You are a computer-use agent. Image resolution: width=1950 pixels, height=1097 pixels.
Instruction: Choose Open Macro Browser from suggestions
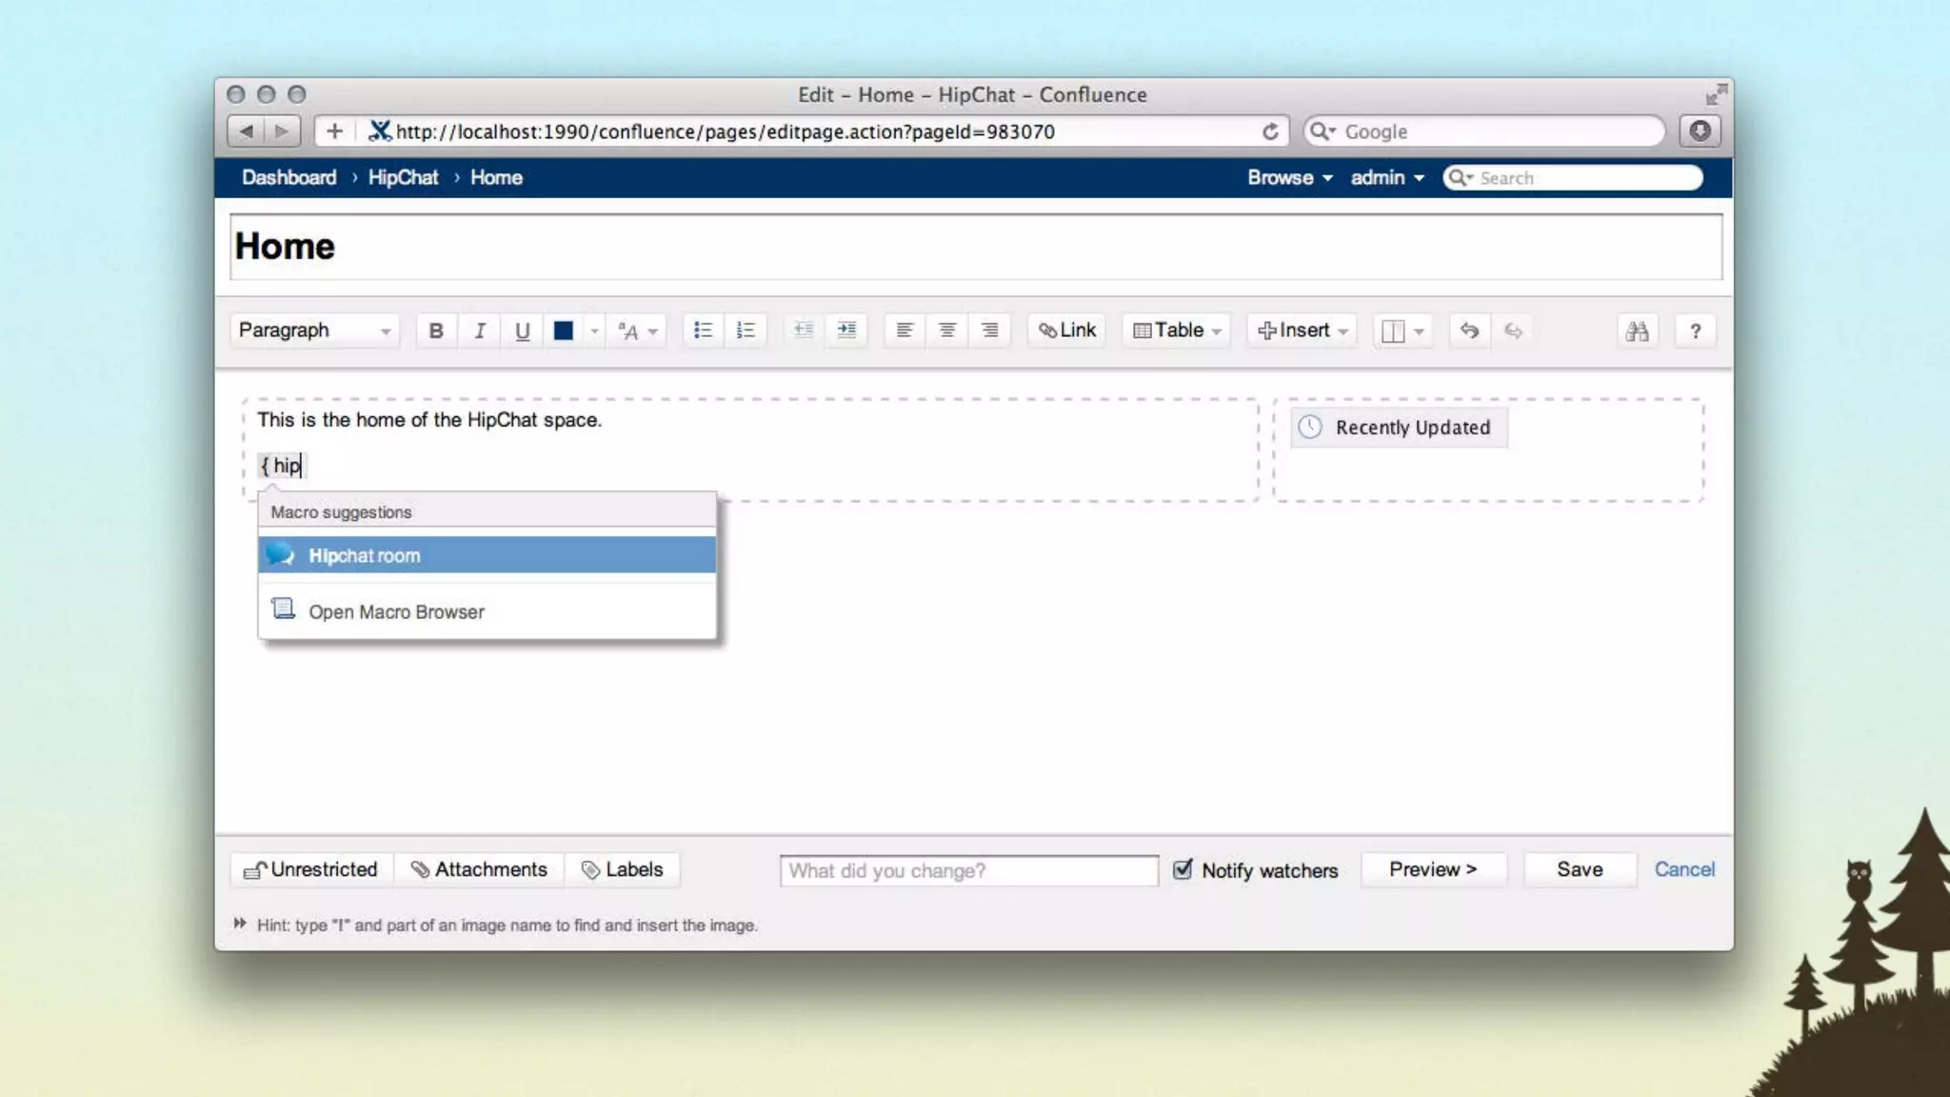[x=396, y=611]
